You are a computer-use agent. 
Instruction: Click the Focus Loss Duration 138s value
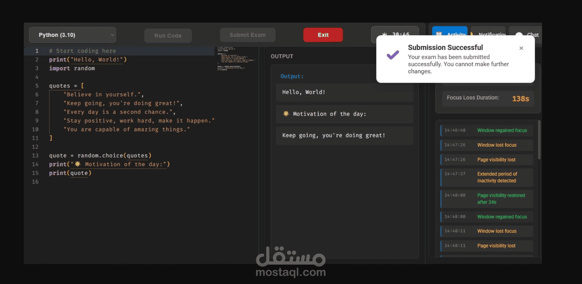(x=520, y=99)
